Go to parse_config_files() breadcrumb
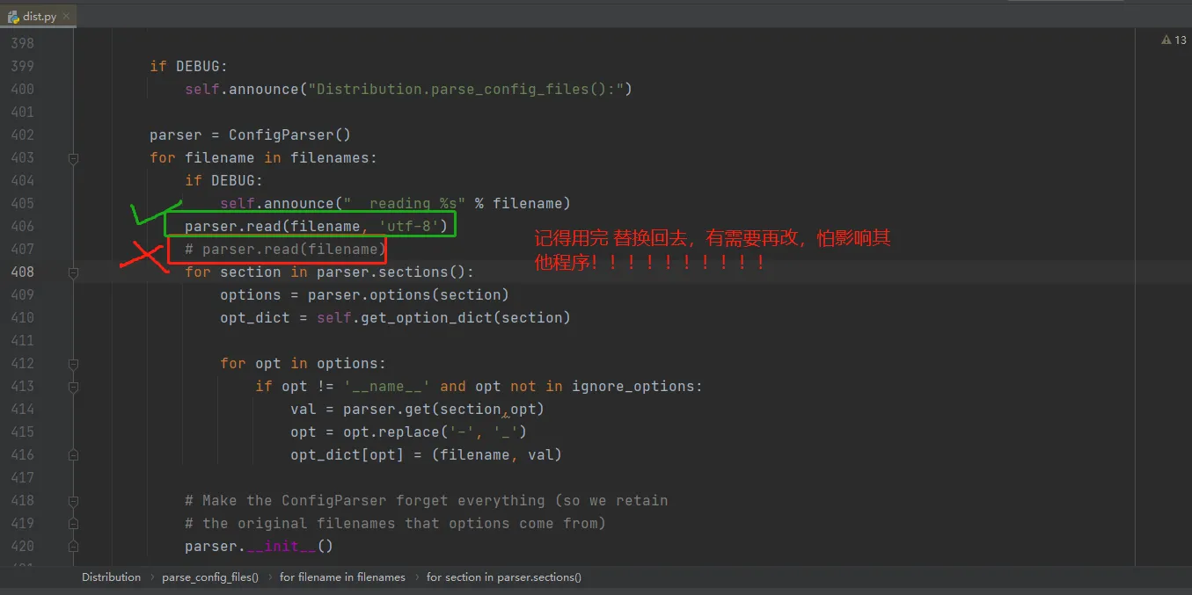 [x=210, y=577]
